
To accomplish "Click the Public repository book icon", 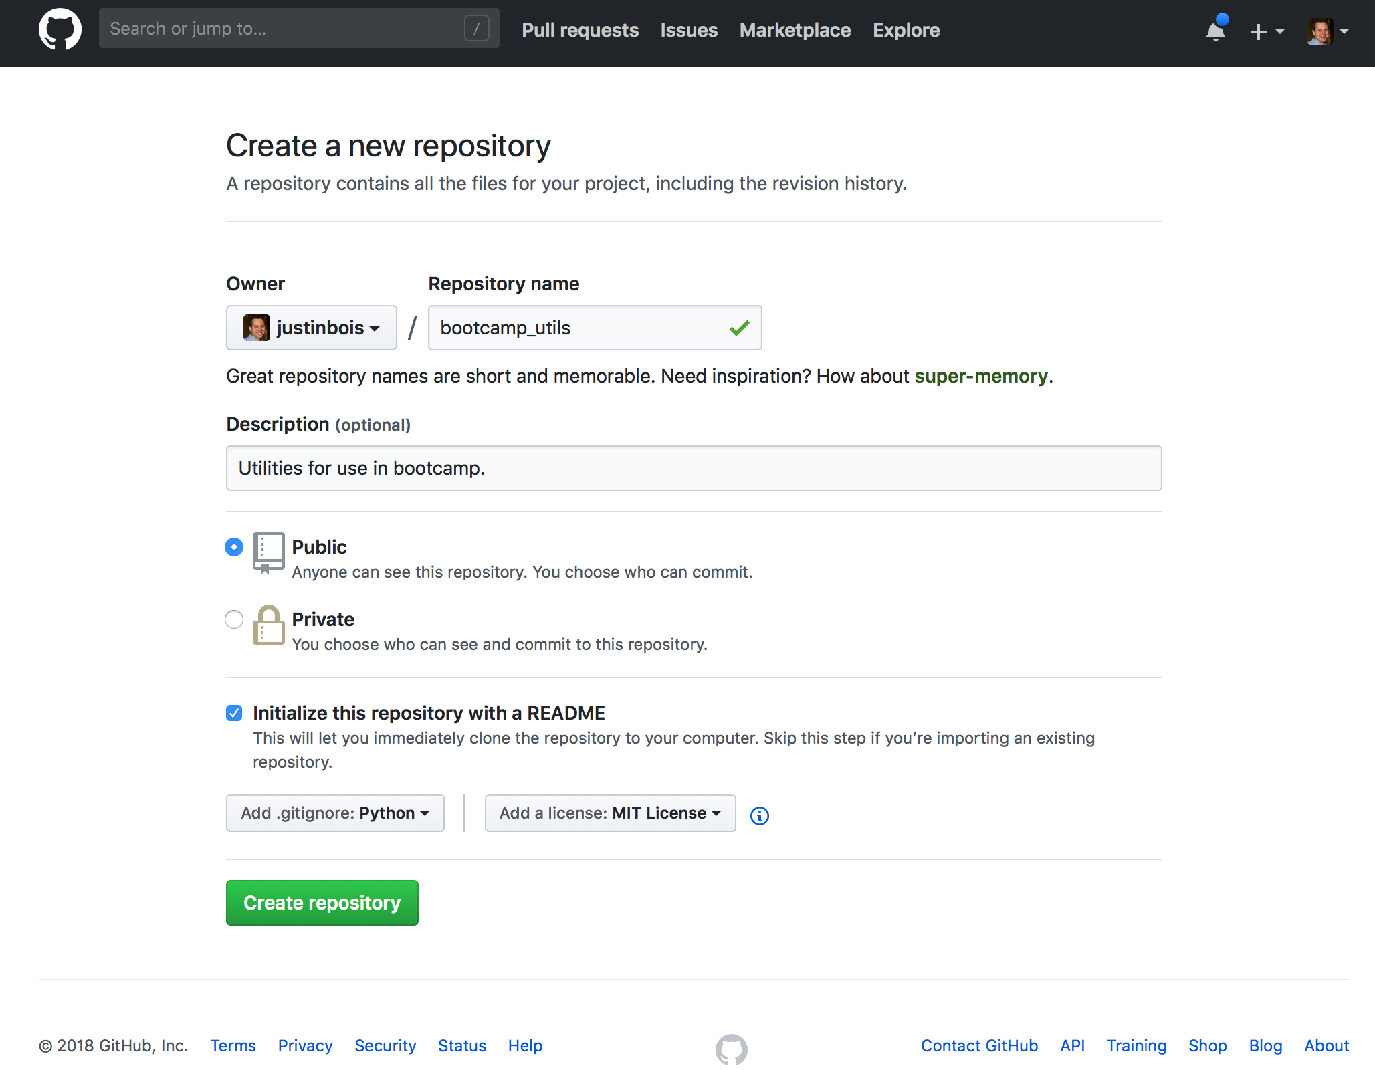I will (268, 553).
